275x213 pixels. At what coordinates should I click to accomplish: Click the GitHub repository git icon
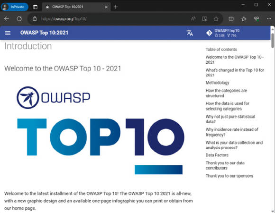[209, 33]
